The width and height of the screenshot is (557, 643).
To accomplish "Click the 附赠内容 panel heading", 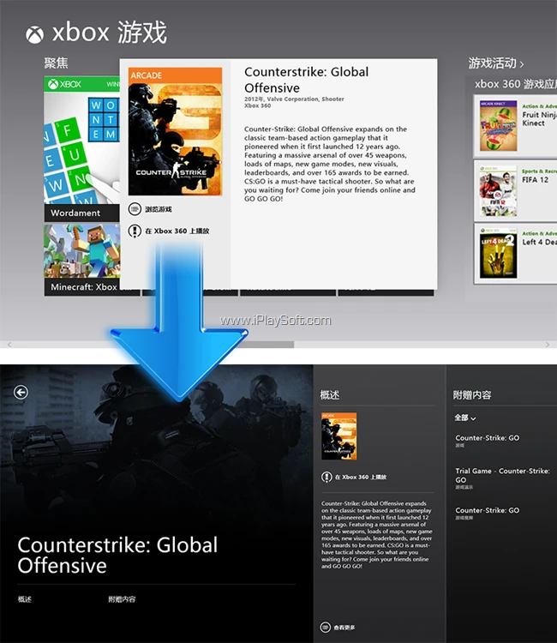I will point(472,395).
